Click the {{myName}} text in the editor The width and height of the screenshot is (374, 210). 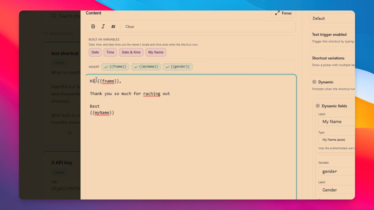click(x=102, y=113)
